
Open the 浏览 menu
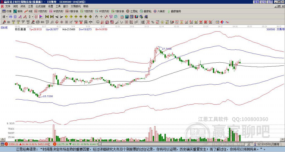coord(16,6)
